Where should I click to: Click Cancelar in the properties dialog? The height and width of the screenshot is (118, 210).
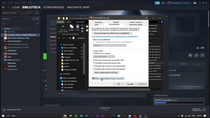[x=130, y=84]
